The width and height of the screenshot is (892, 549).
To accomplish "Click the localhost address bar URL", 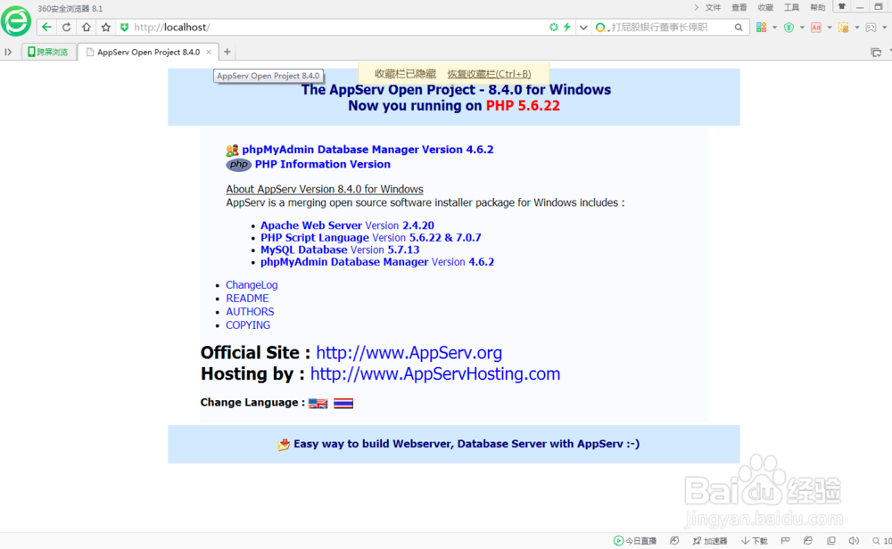I will click(x=172, y=27).
